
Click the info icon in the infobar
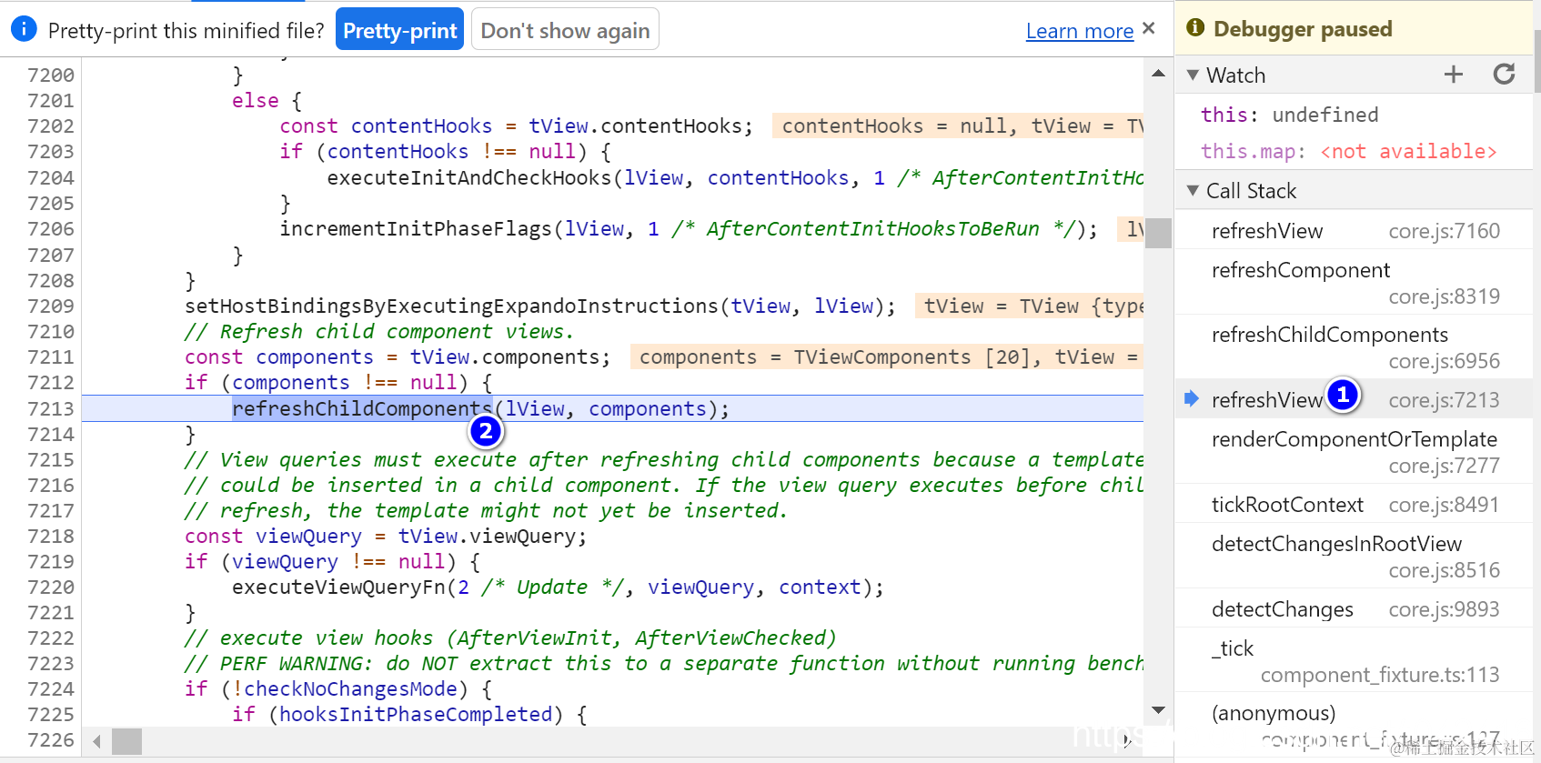24,29
